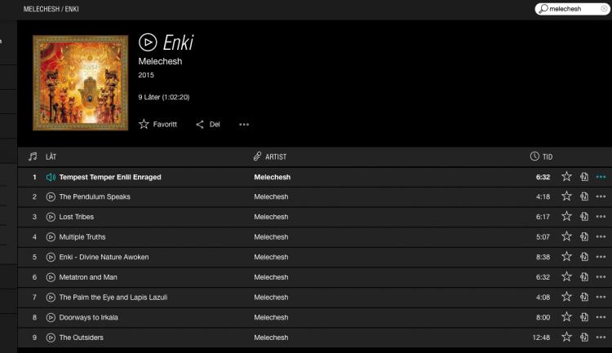Open more options for The Outsiders
Screen dimensions: 612x353
(x=601, y=338)
